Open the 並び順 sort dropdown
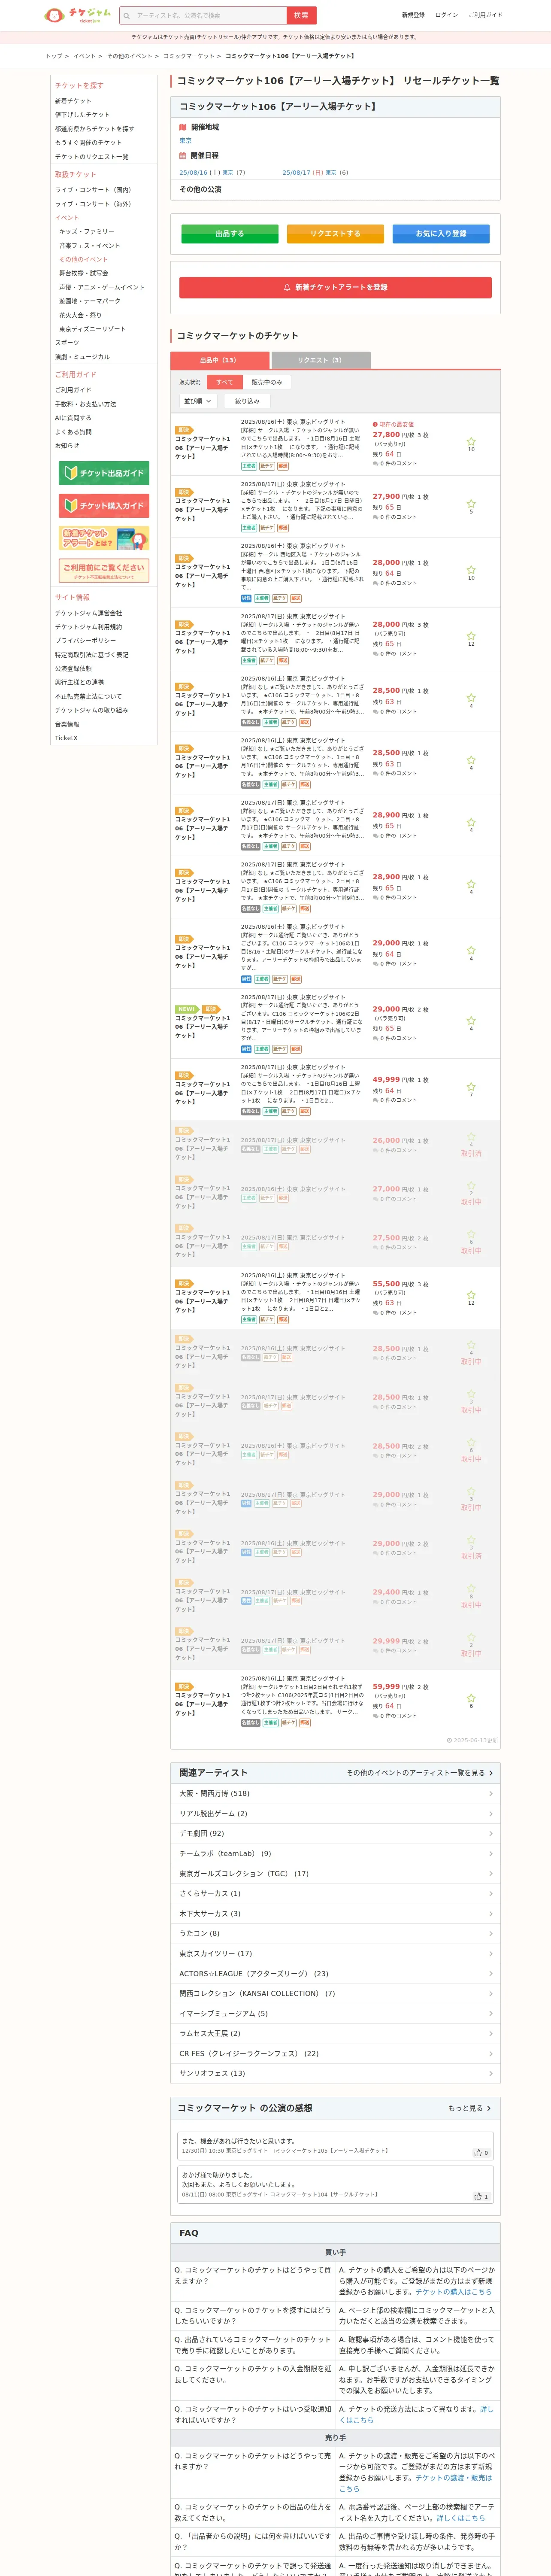The height and width of the screenshot is (2576, 551). (x=198, y=401)
